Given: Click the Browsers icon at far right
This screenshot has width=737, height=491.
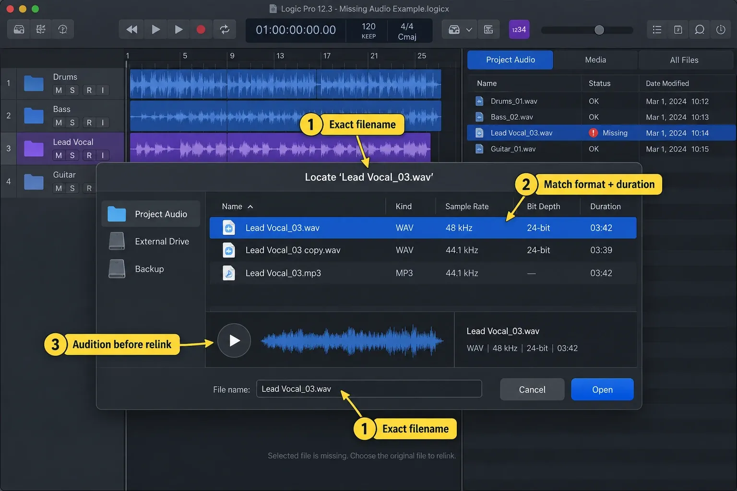Looking at the screenshot, I should 721,30.
